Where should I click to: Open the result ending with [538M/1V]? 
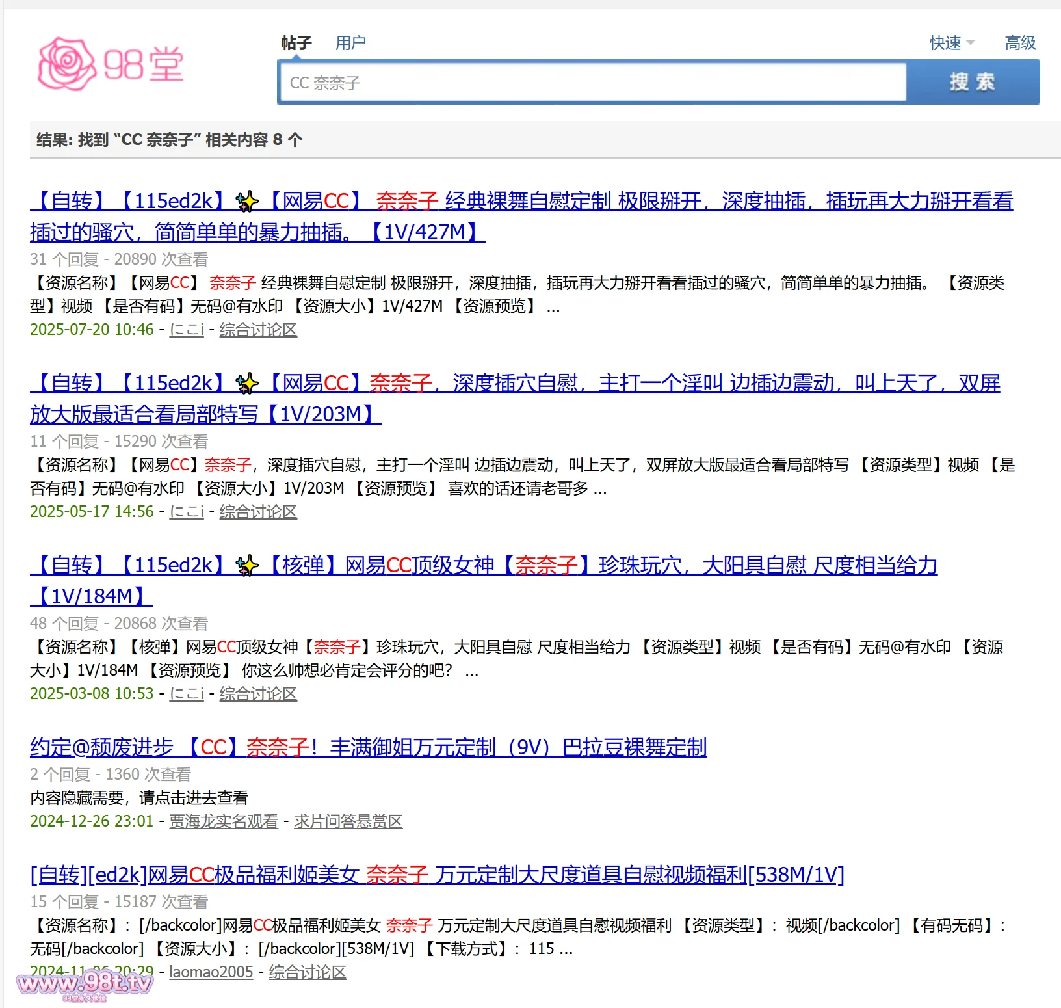[x=437, y=875]
